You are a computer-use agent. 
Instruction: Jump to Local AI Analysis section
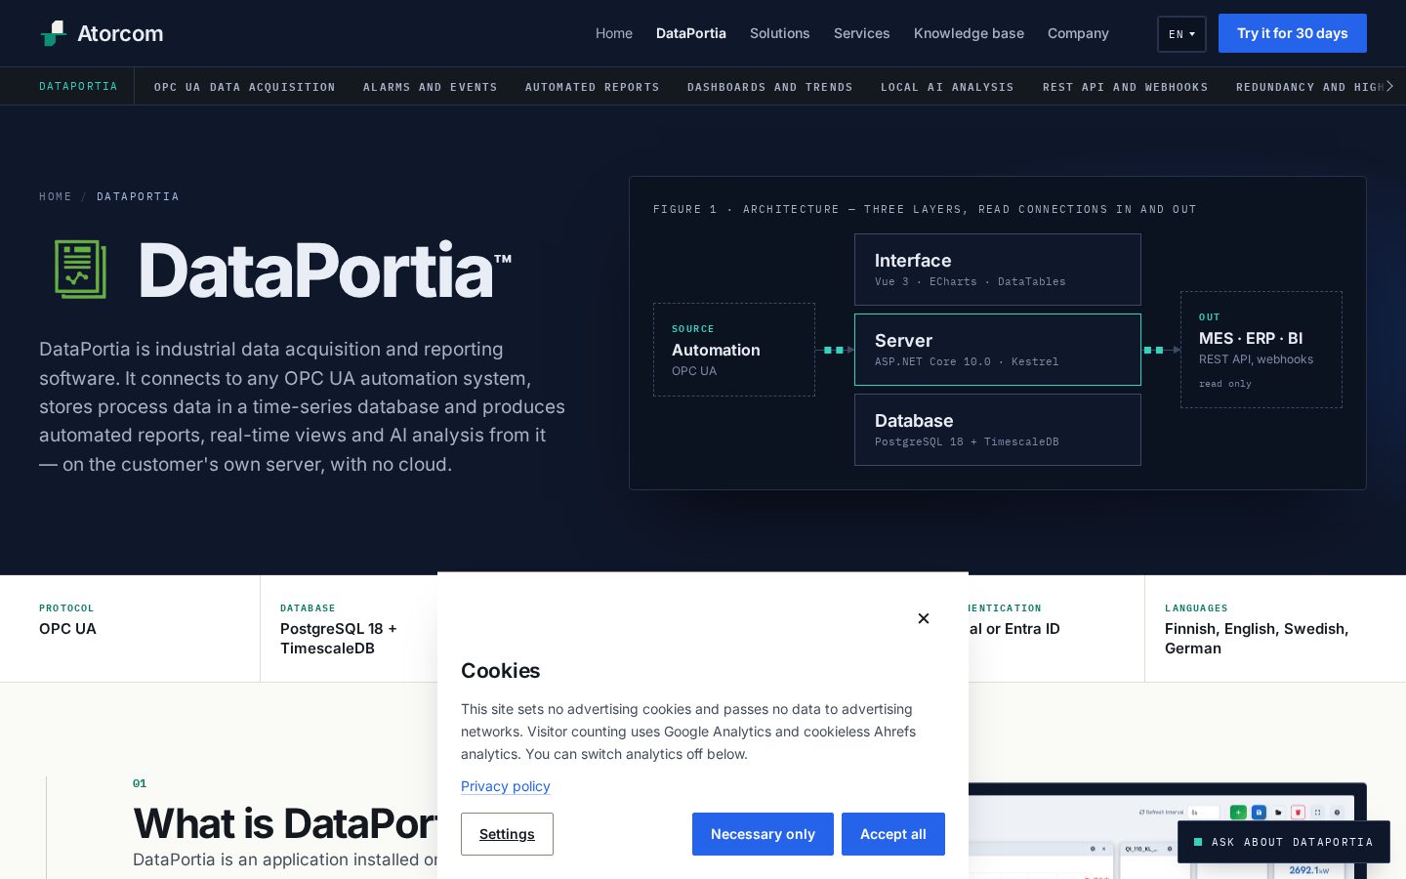pyautogui.click(x=947, y=87)
